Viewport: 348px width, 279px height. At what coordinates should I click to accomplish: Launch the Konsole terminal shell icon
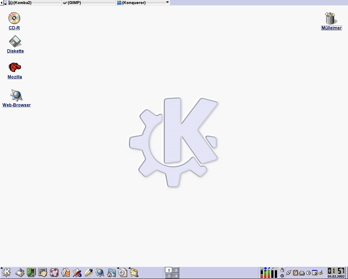(x=43, y=272)
